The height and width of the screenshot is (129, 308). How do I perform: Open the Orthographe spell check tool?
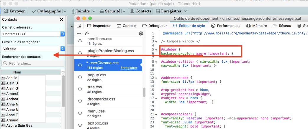click(46, 11)
